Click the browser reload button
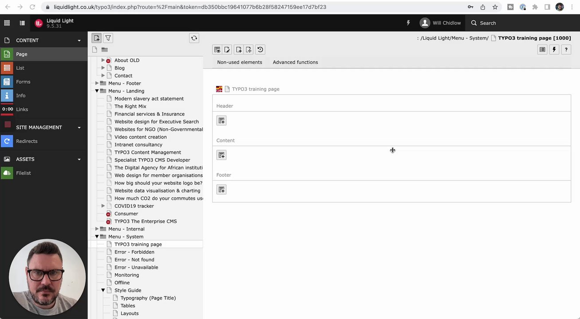The height and width of the screenshot is (319, 580). click(x=32, y=7)
